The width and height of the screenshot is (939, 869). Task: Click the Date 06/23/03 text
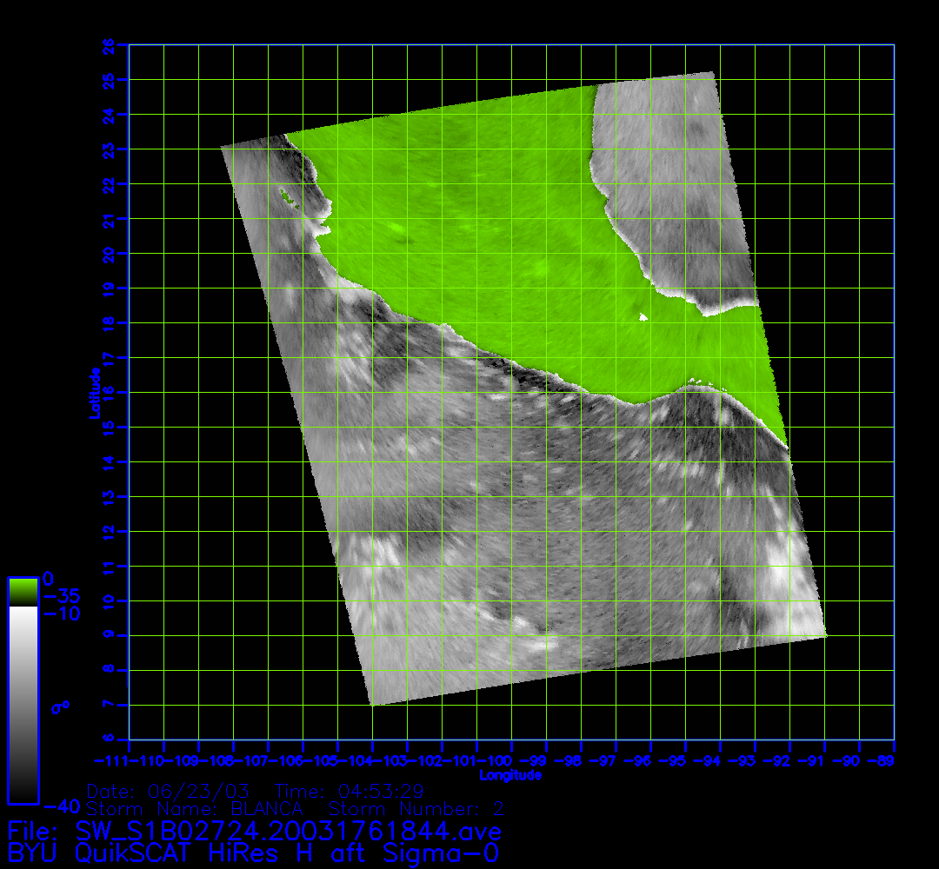[x=169, y=791]
